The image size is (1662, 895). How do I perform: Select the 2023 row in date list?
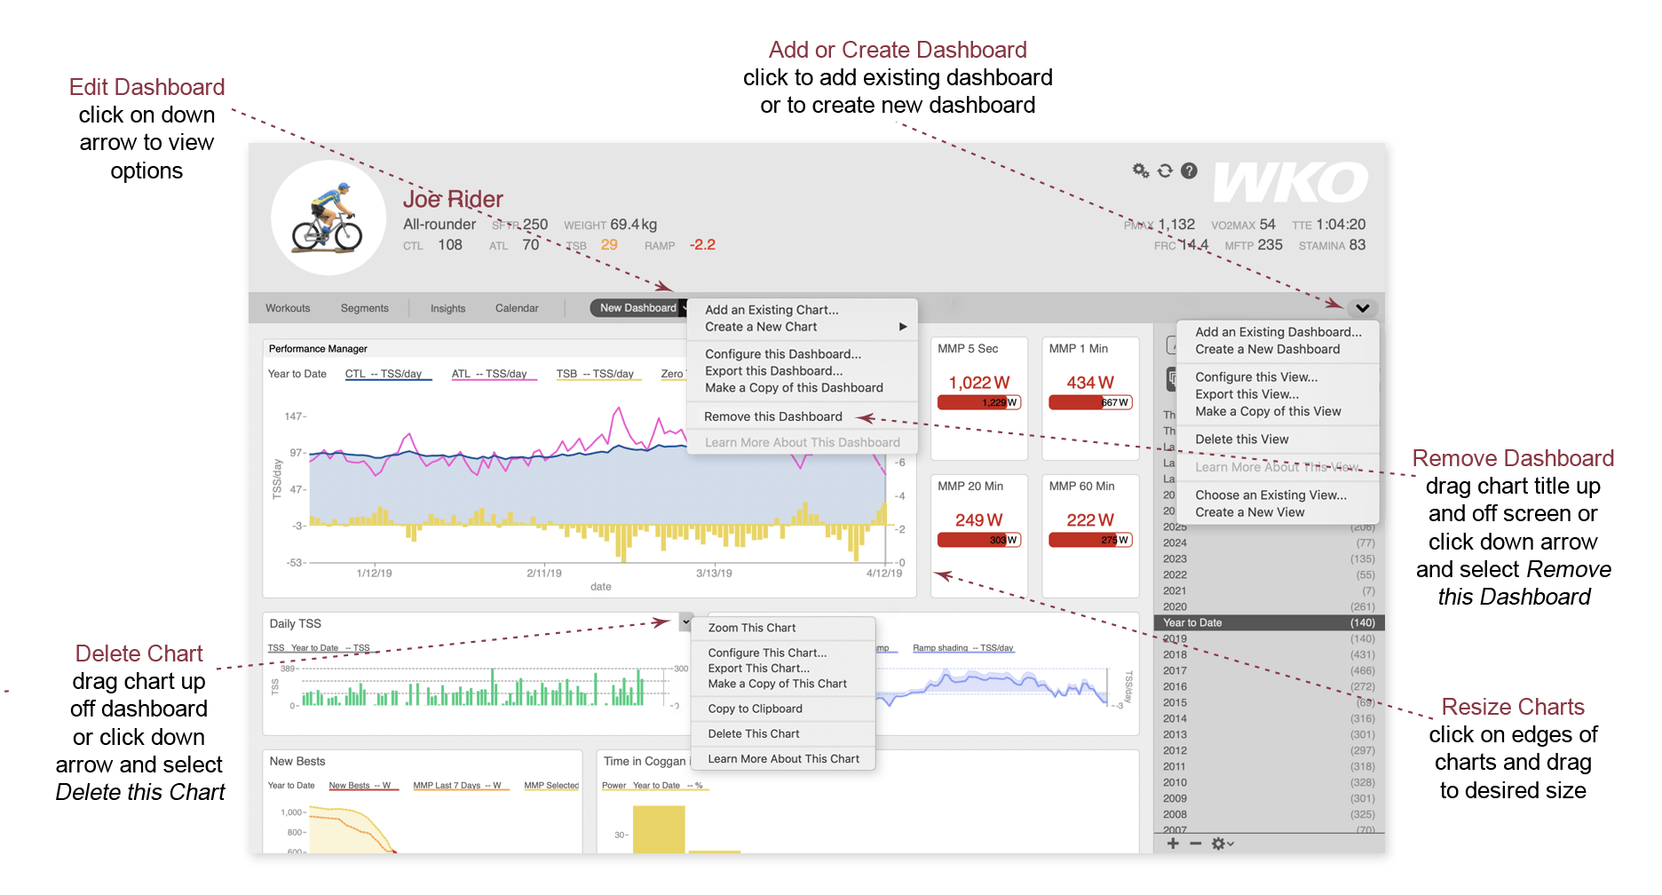[1269, 558]
